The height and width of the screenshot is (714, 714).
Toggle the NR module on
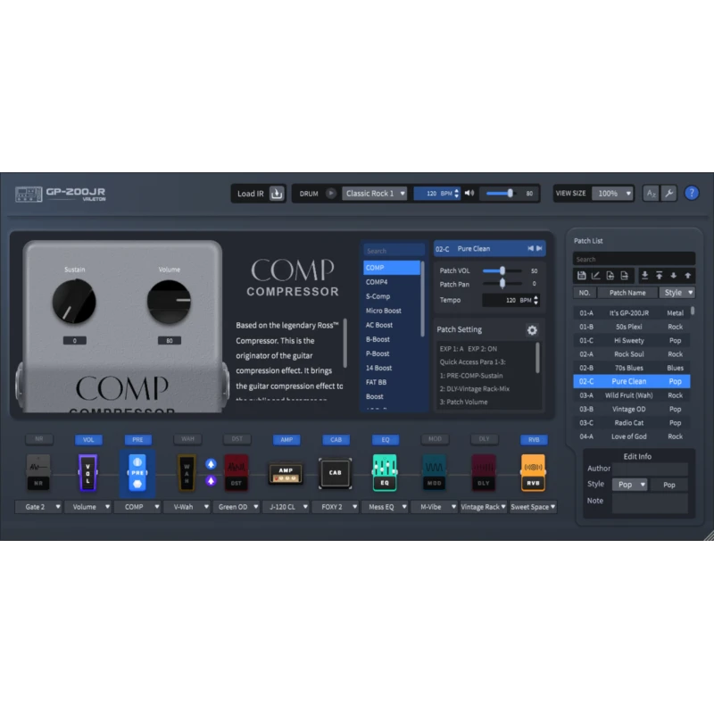coord(38,440)
